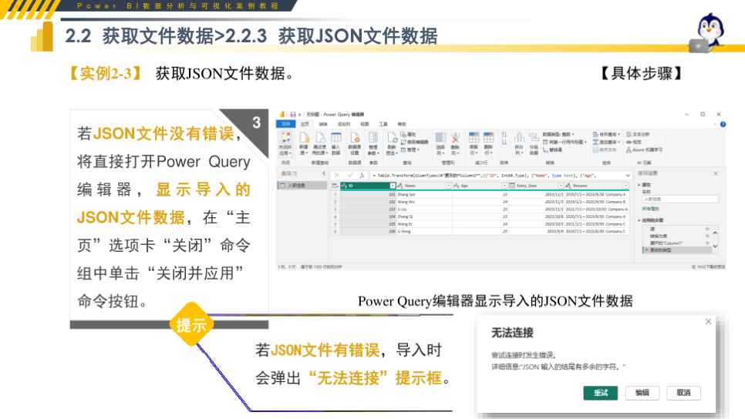
Task: Click the Manage Parameters (管理参数) icon
Action: coord(373,139)
